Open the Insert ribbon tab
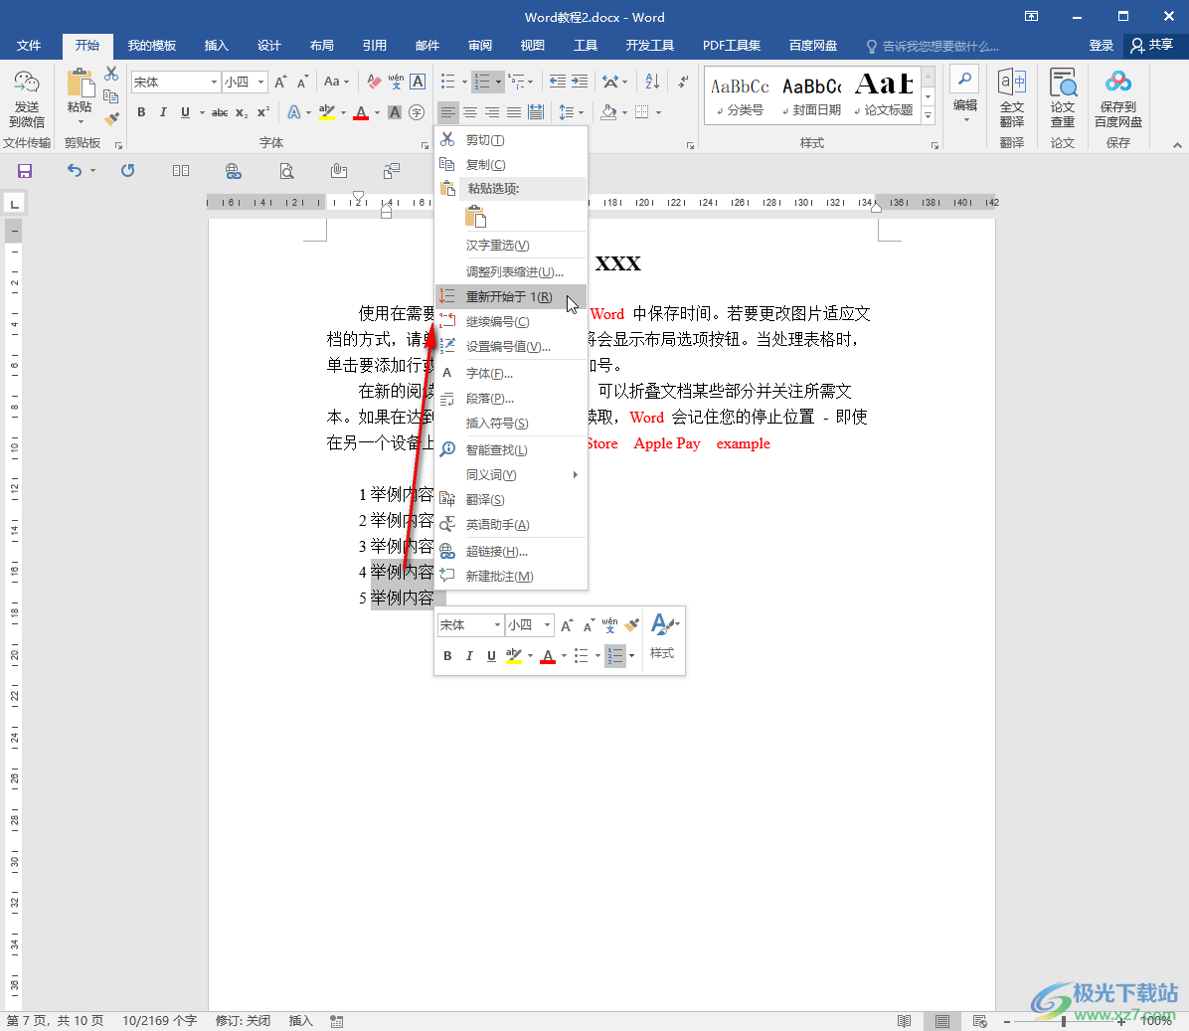 [x=216, y=46]
